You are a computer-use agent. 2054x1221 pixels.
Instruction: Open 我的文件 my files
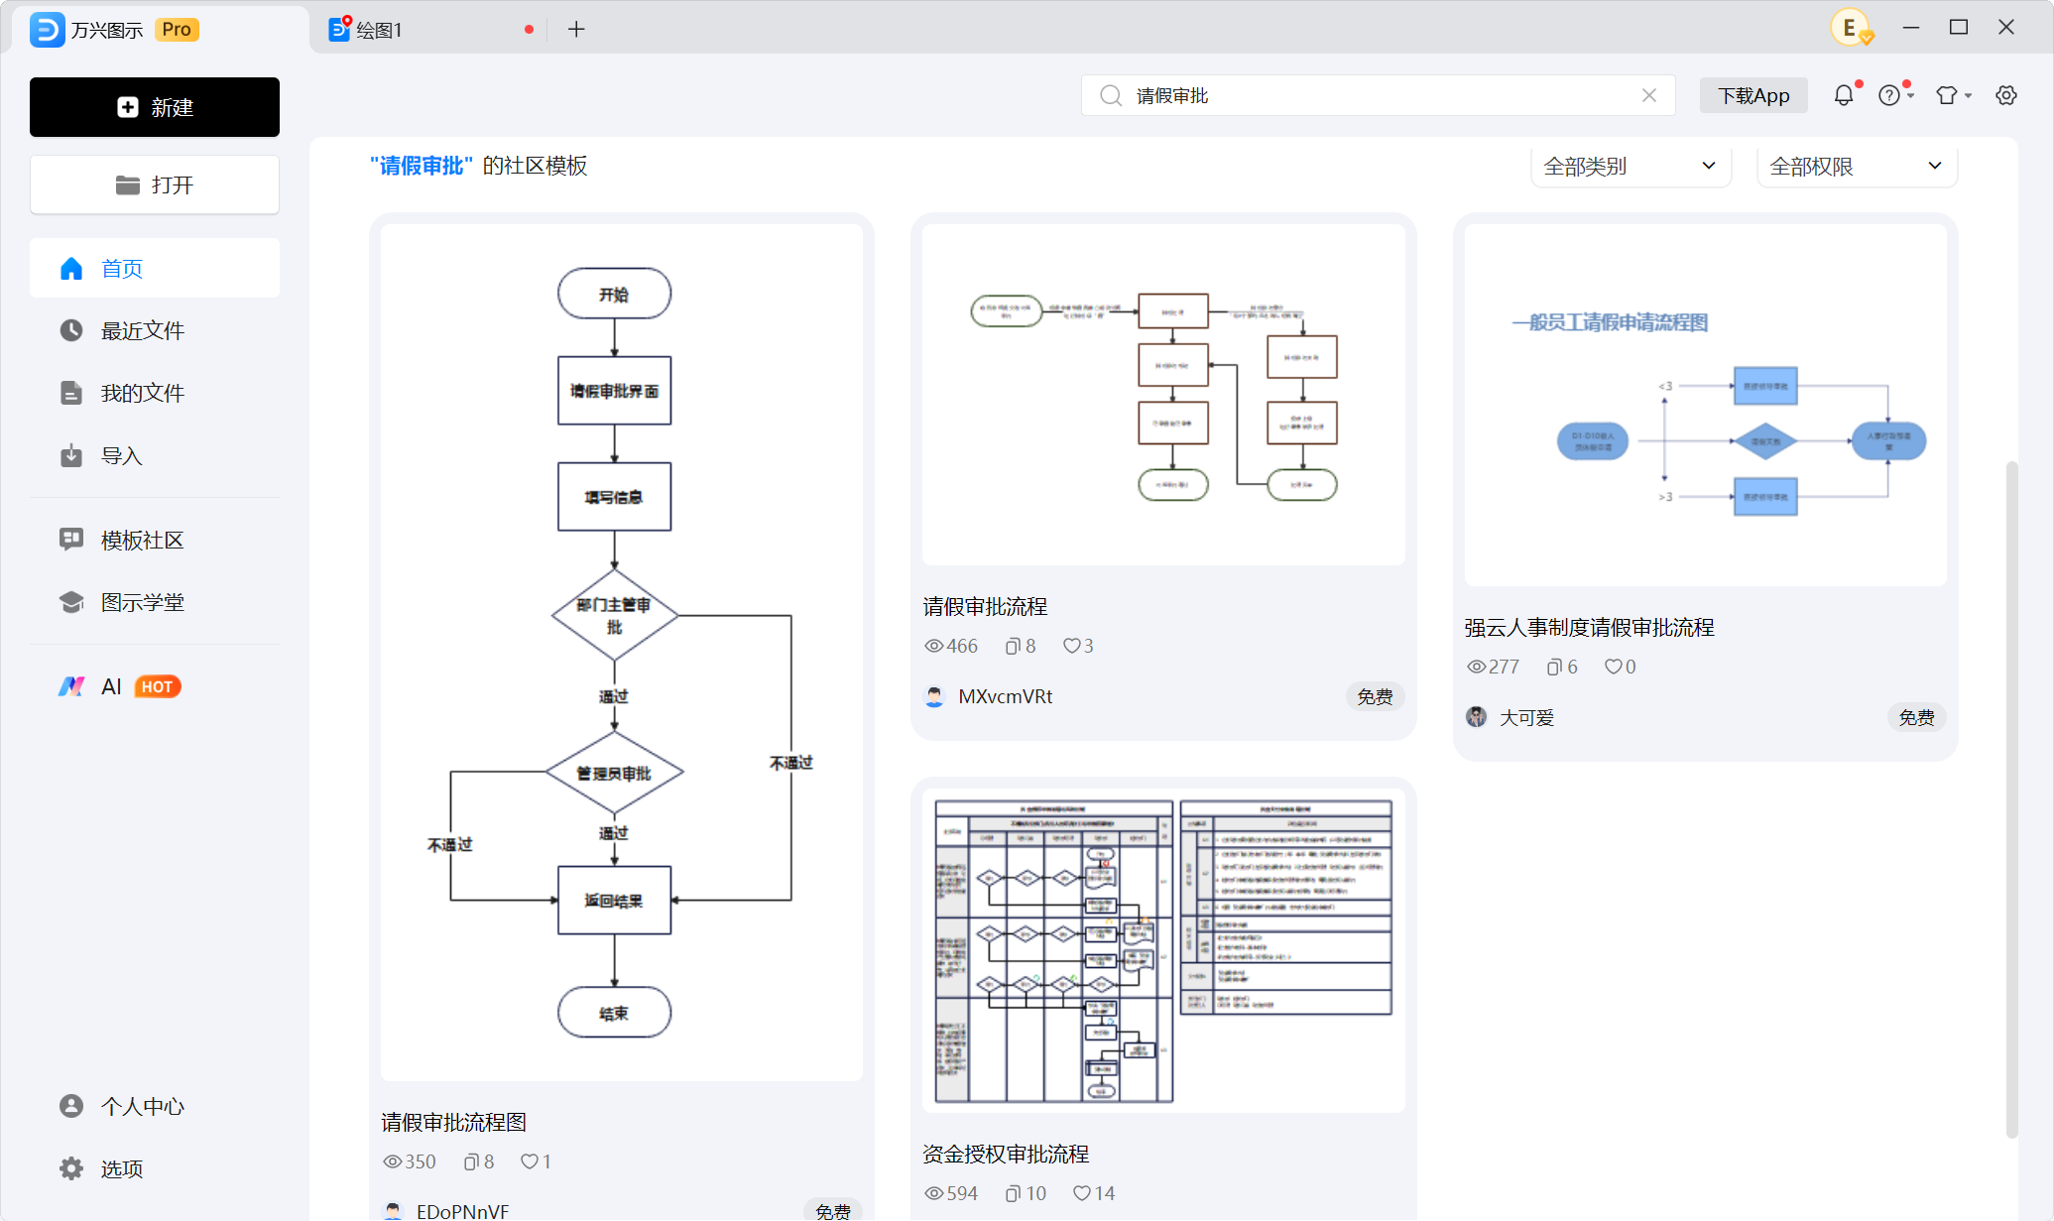pos(155,393)
